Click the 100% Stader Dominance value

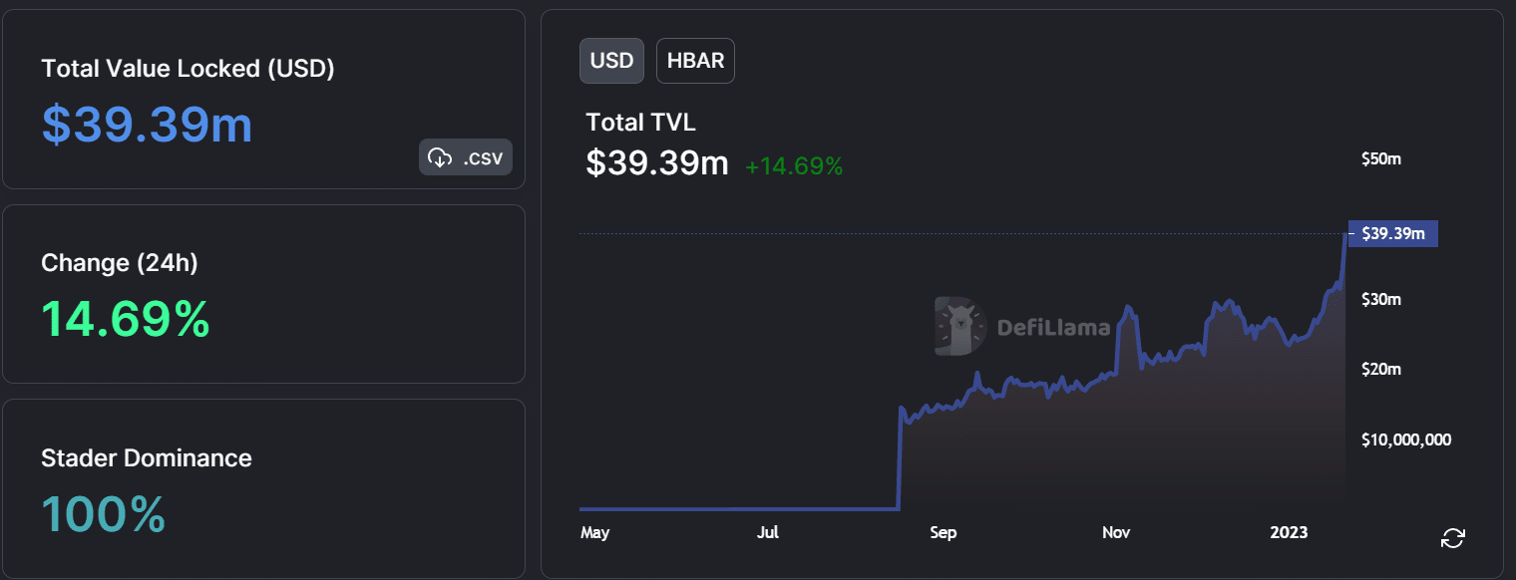click(103, 514)
